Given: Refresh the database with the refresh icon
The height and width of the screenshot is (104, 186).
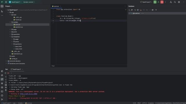Looking at the screenshot, I should click(135, 10).
